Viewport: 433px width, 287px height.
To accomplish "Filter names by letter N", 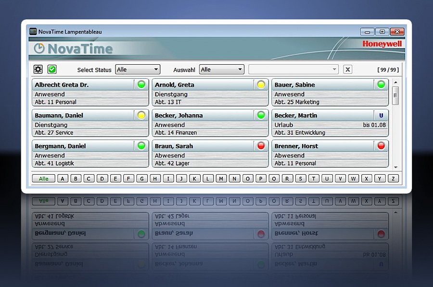I will coord(234,179).
